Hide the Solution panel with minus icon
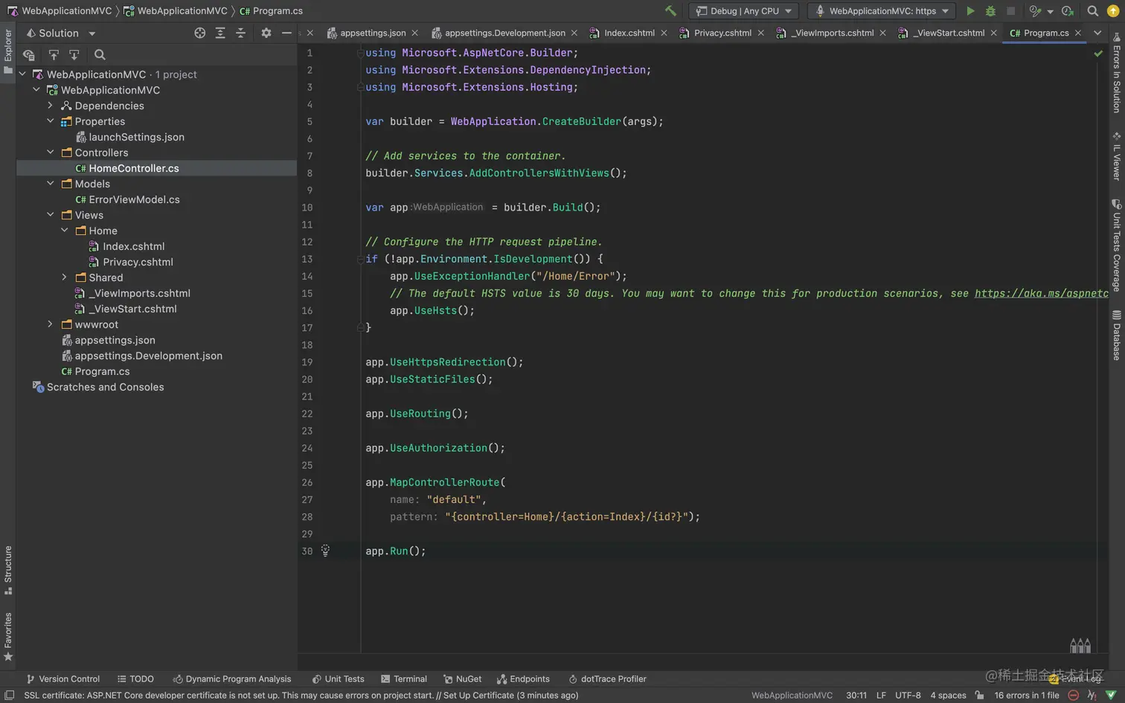The image size is (1125, 703). (x=286, y=33)
